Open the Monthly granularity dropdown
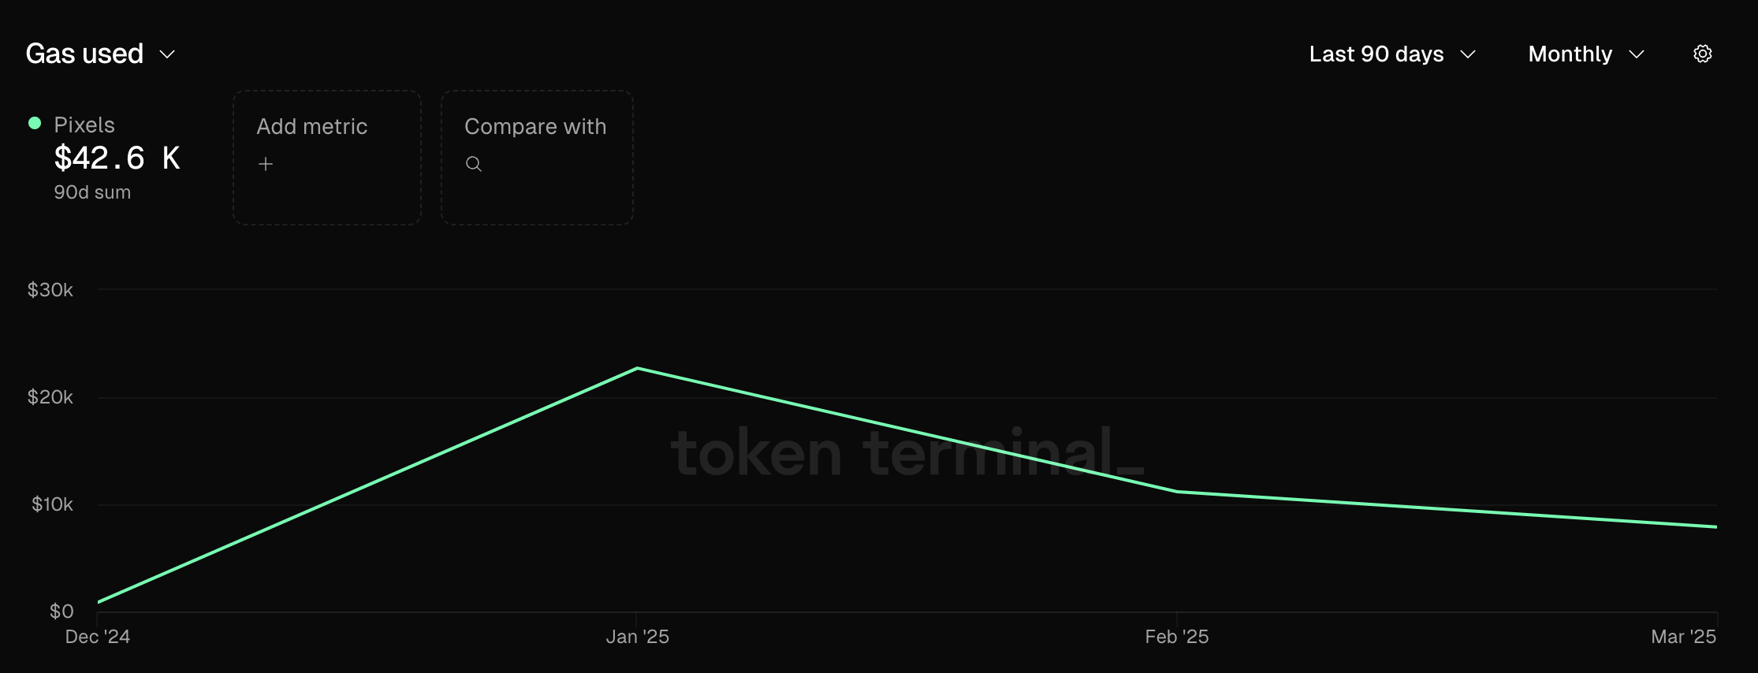The height and width of the screenshot is (673, 1758). [1586, 54]
